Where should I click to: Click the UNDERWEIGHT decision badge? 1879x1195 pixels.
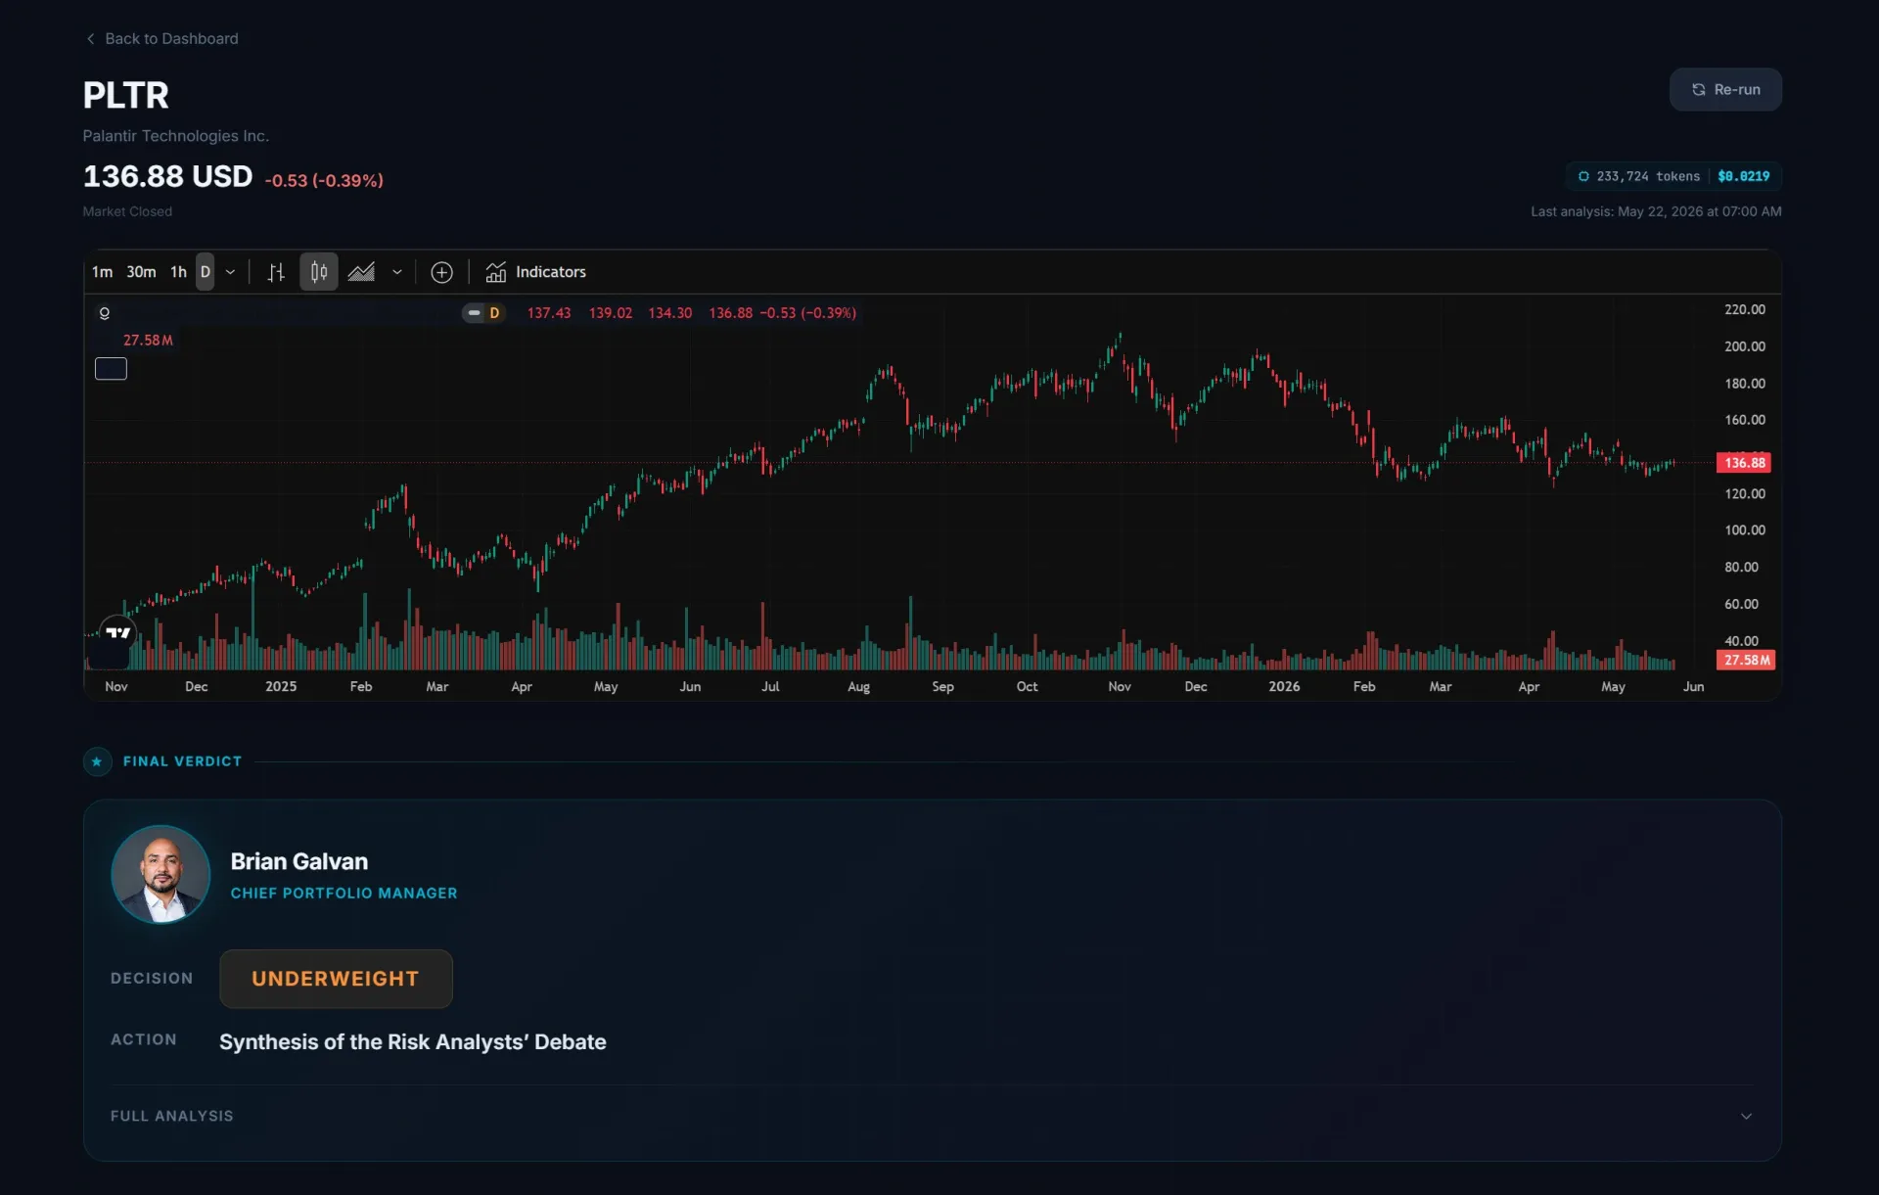tap(336, 979)
